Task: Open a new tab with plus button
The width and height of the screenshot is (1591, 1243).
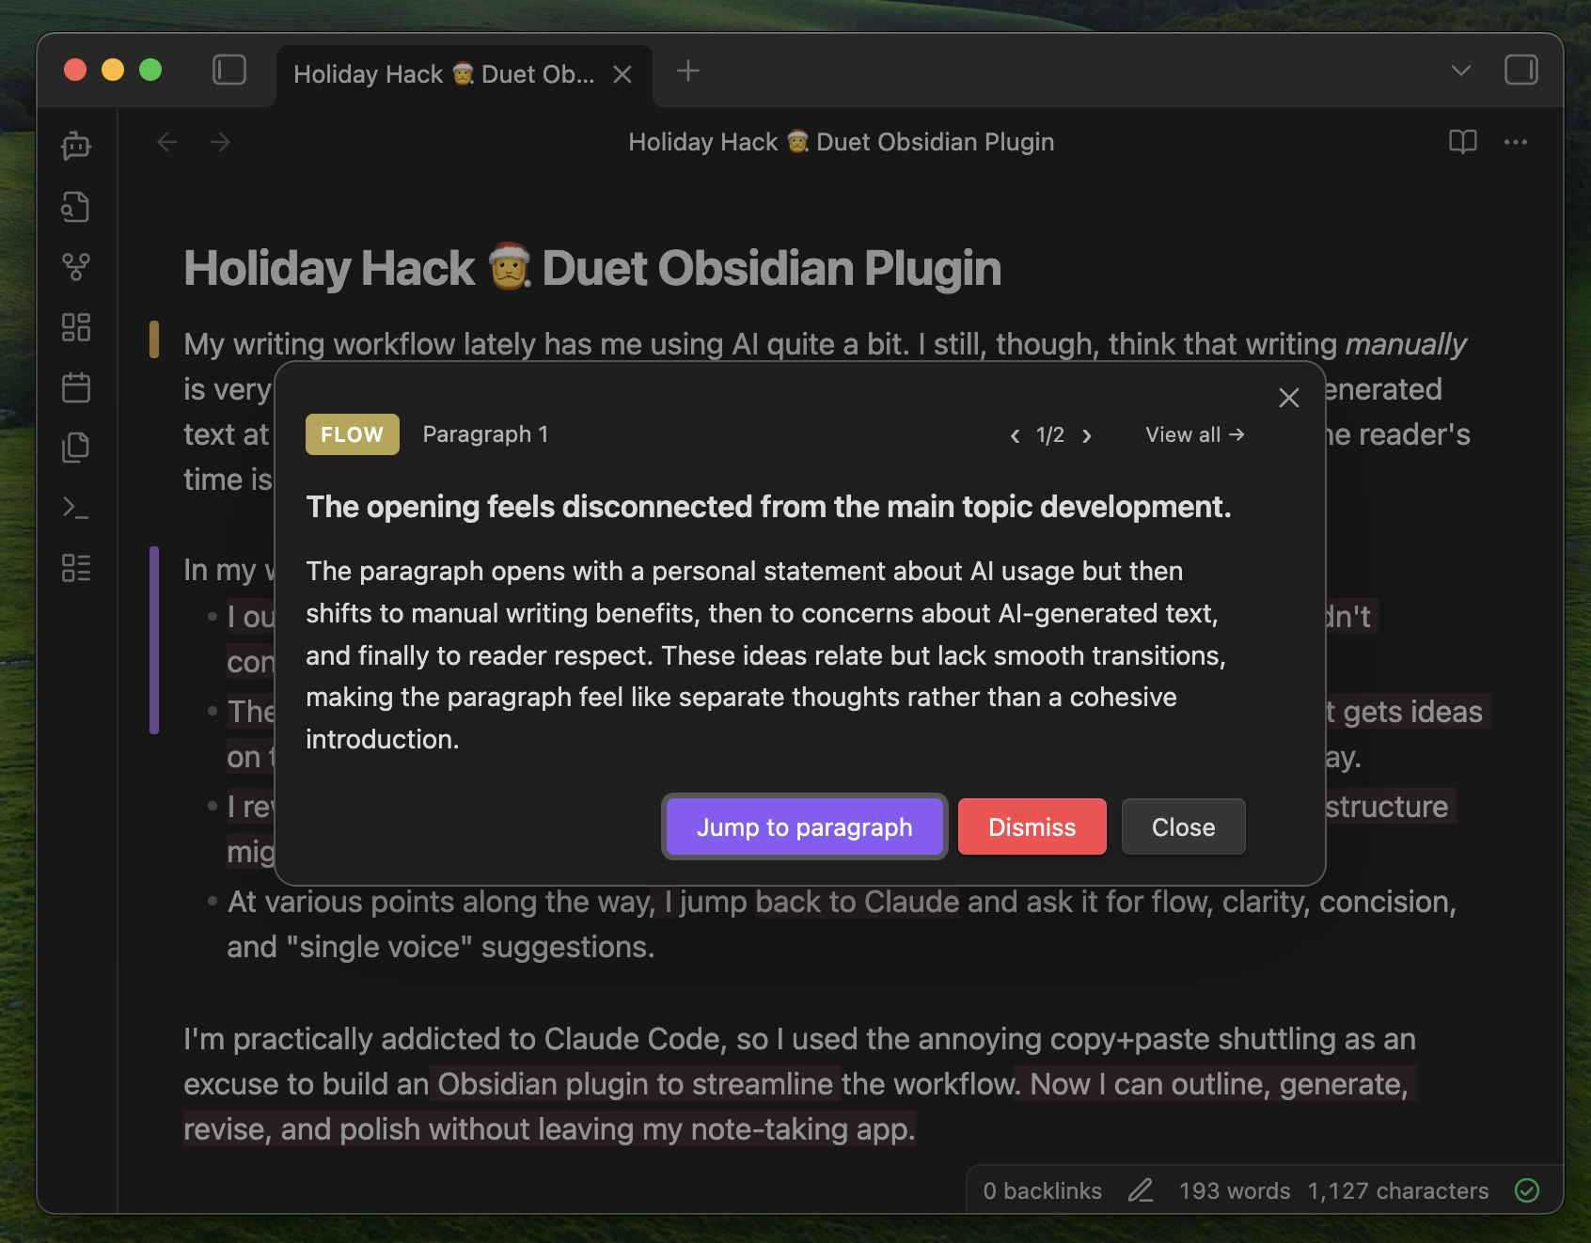Action: [688, 71]
